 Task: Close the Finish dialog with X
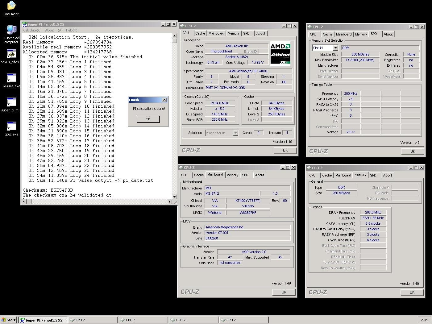coord(164,100)
